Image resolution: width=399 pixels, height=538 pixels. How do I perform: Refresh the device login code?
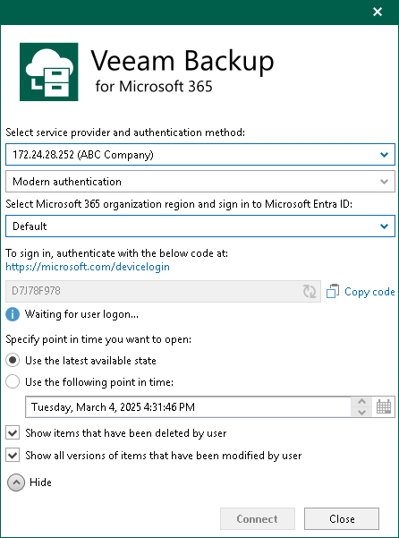pos(310,291)
